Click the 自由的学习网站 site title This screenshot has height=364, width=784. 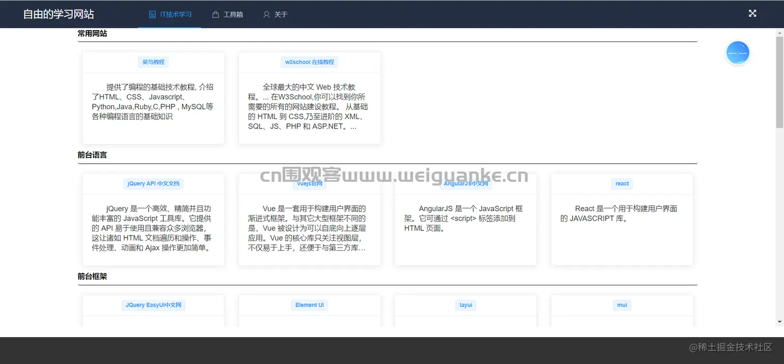click(59, 14)
